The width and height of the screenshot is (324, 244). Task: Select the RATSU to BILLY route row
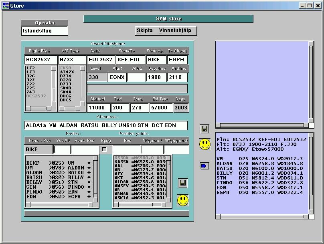pyautogui.click(x=59, y=177)
